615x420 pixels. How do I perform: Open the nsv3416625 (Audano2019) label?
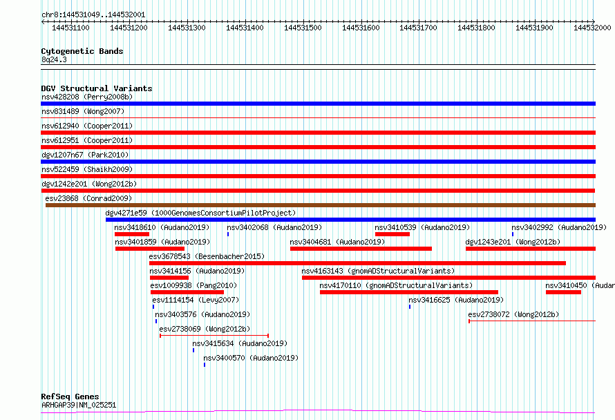coord(456,300)
